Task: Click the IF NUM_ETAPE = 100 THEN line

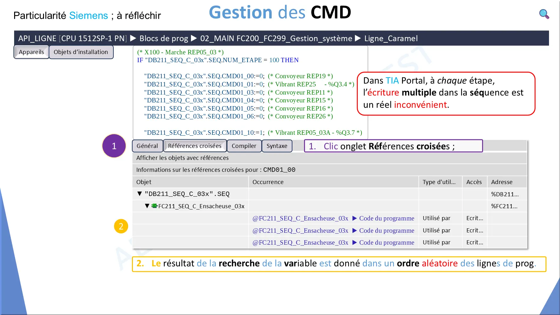Action: [218, 60]
